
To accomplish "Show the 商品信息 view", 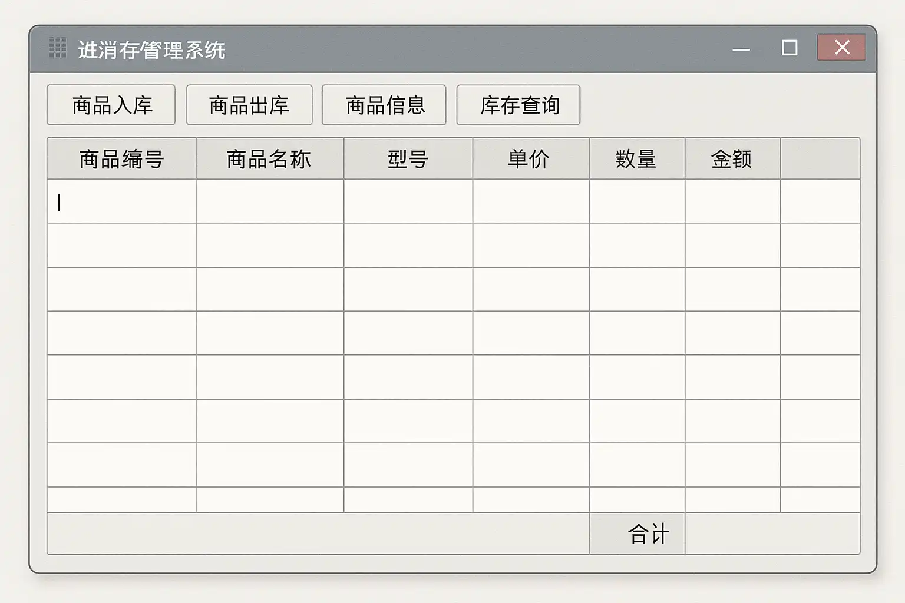I will (x=384, y=105).
